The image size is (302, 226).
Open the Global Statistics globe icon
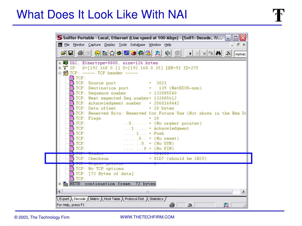tap(141, 53)
